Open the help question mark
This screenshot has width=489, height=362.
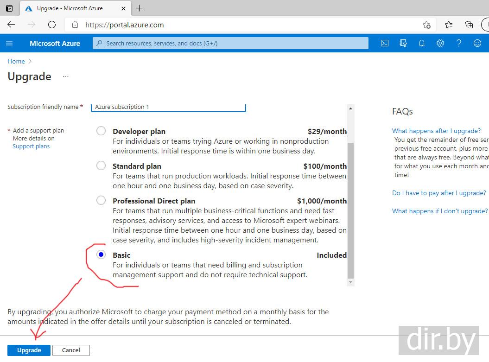click(x=459, y=43)
